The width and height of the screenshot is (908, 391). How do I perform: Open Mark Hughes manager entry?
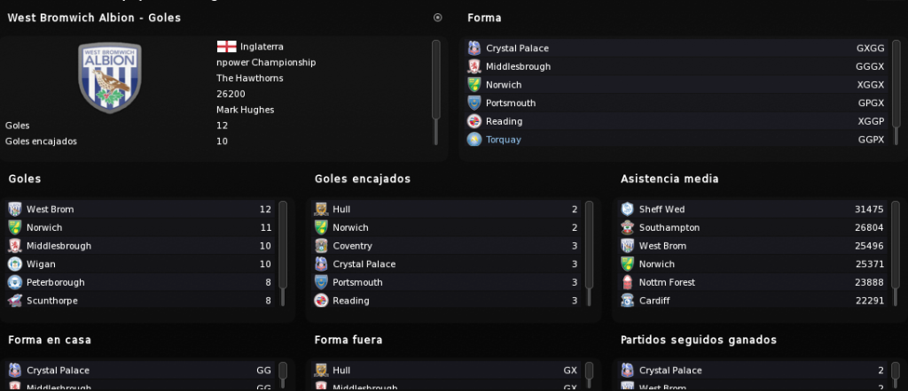tap(246, 110)
